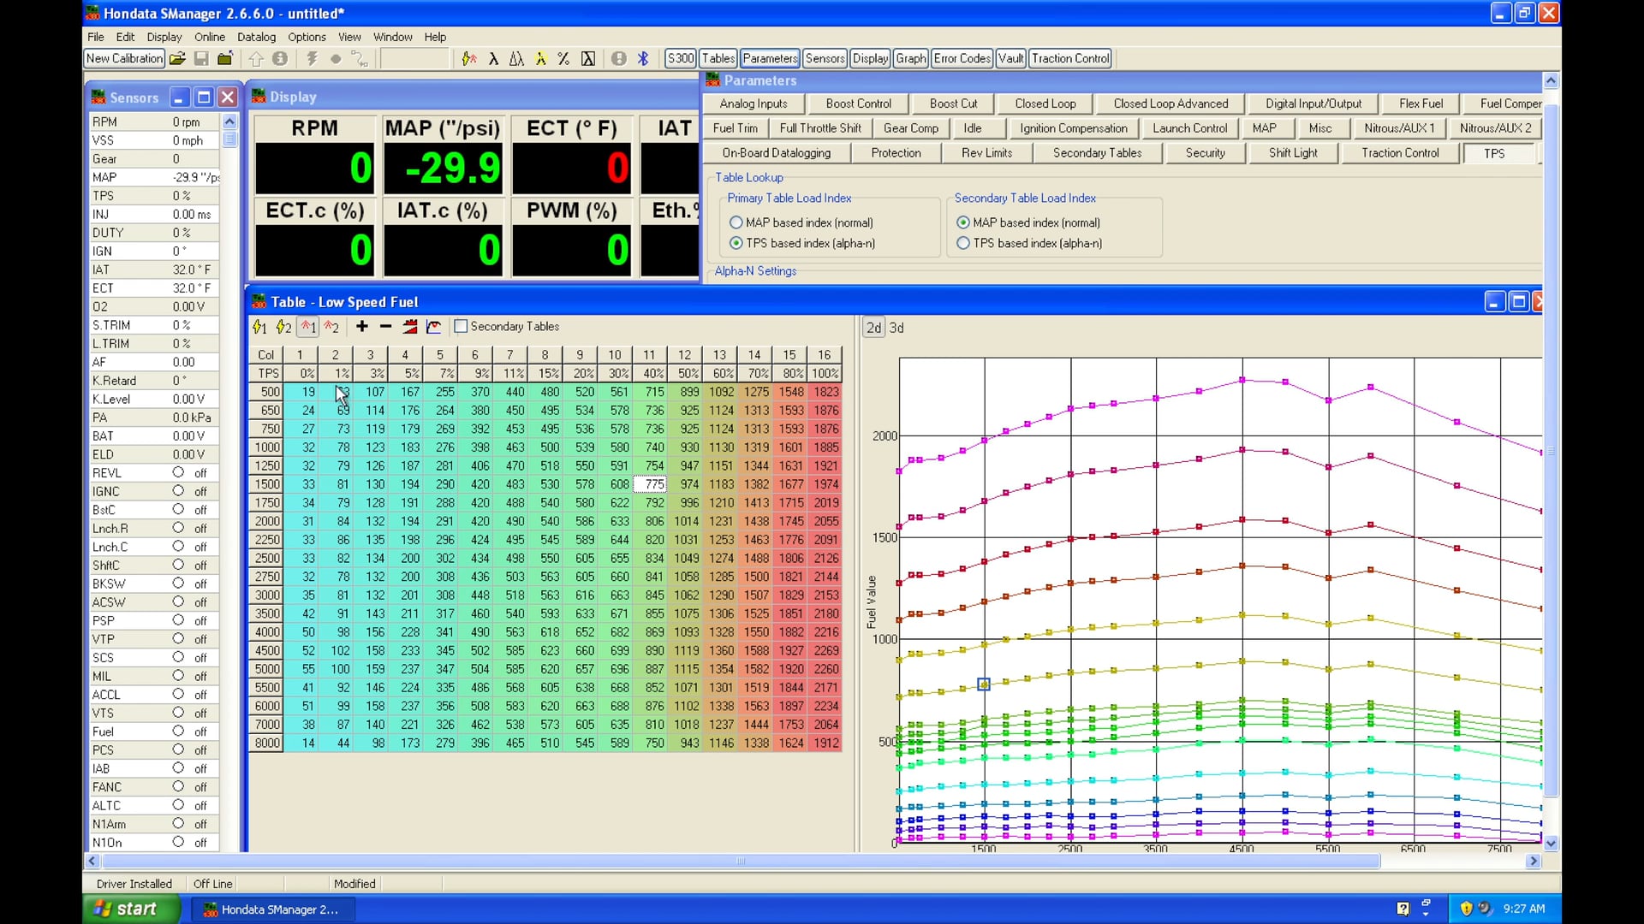Click the save calibration disk icon
The width and height of the screenshot is (1644, 924).
pos(201,58)
